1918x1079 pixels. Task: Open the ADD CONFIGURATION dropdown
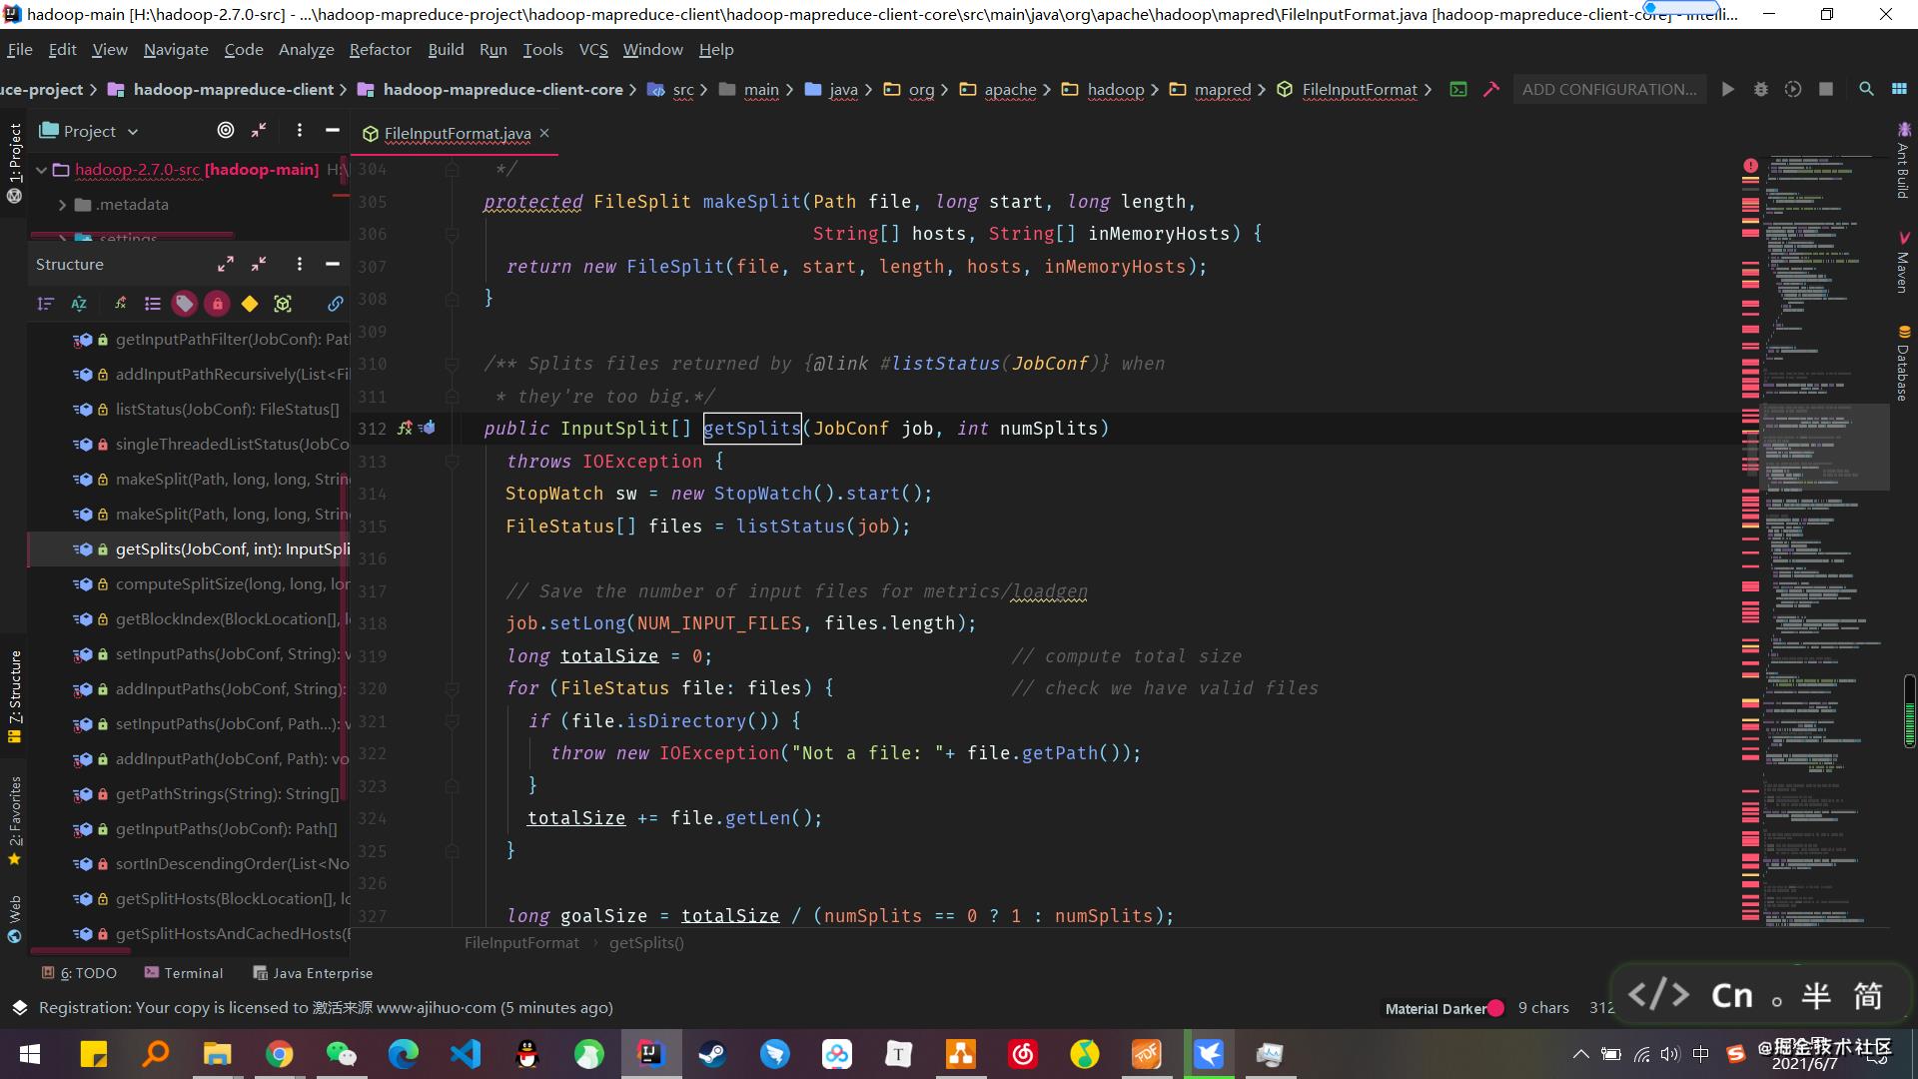[1608, 89]
